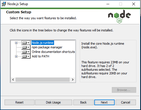Click the Node.js Setup installer title icon

(4, 4)
